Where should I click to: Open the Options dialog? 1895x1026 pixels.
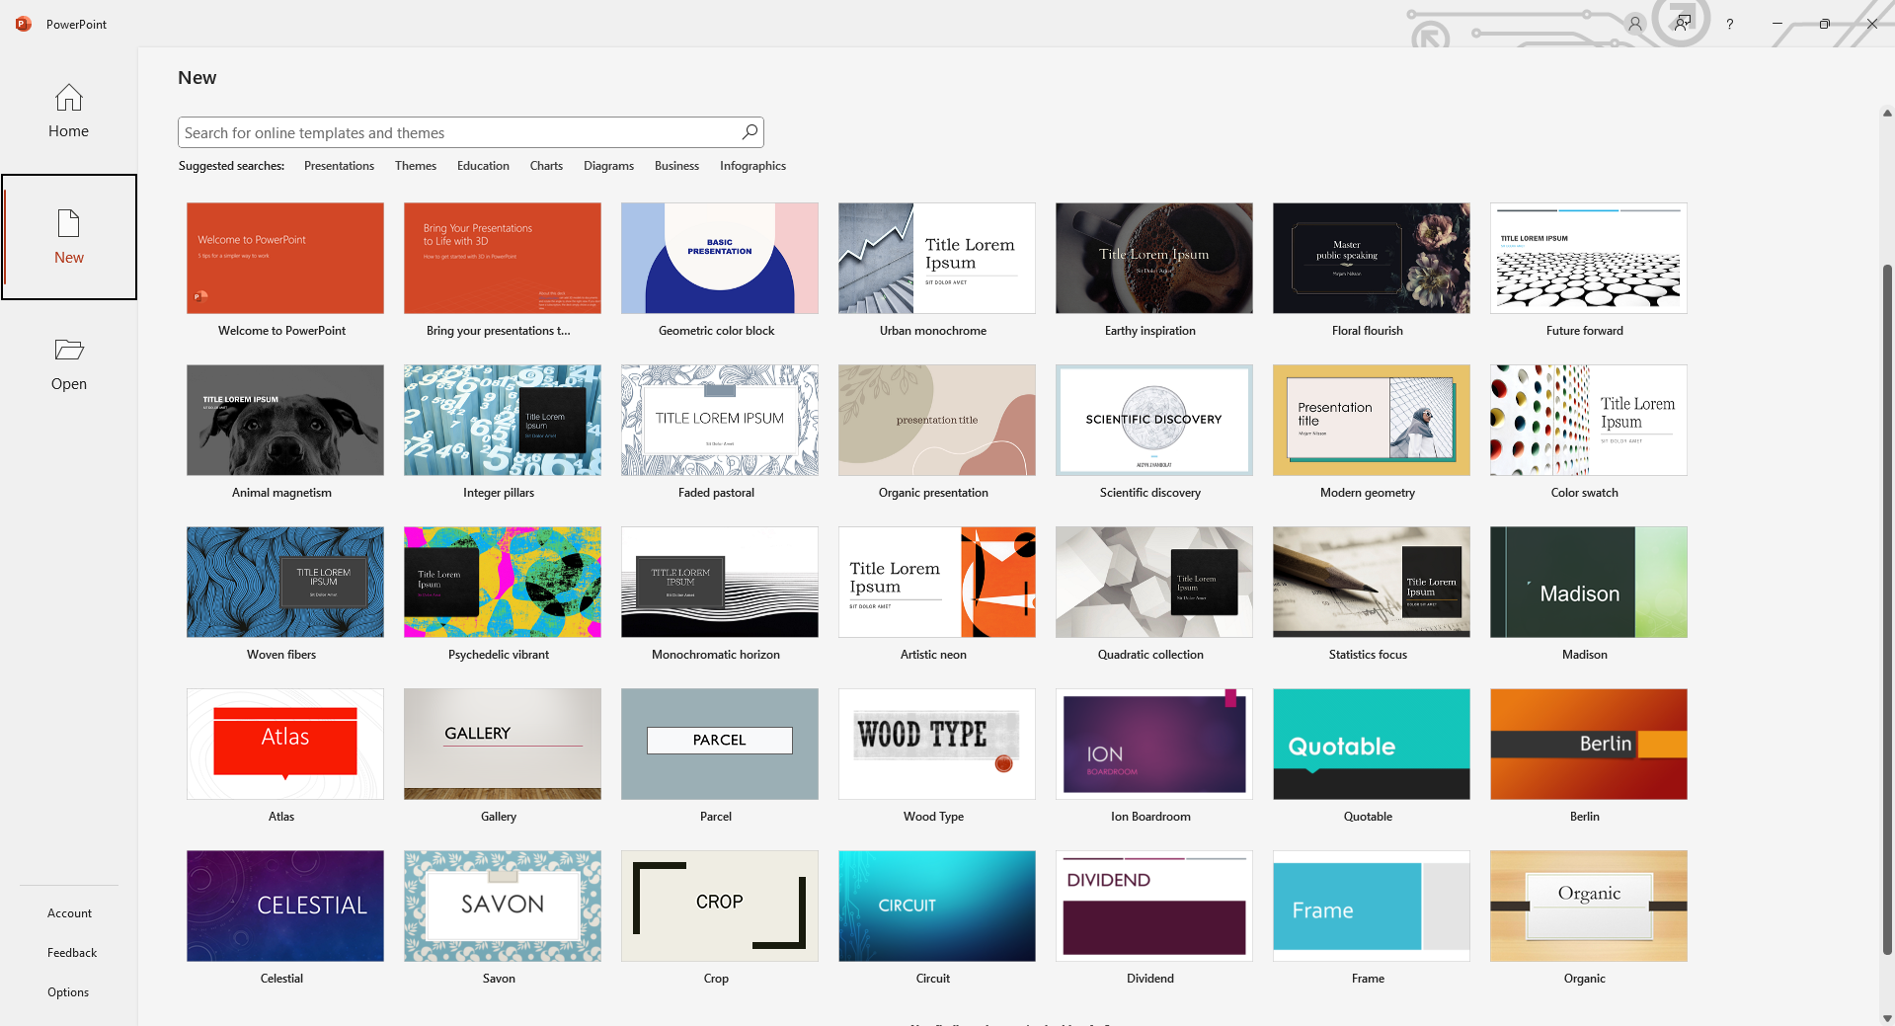click(68, 992)
